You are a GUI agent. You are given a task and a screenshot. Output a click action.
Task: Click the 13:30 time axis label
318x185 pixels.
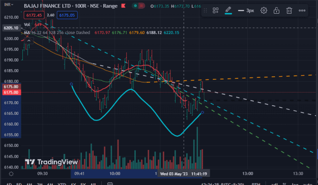pyautogui.click(x=298, y=173)
